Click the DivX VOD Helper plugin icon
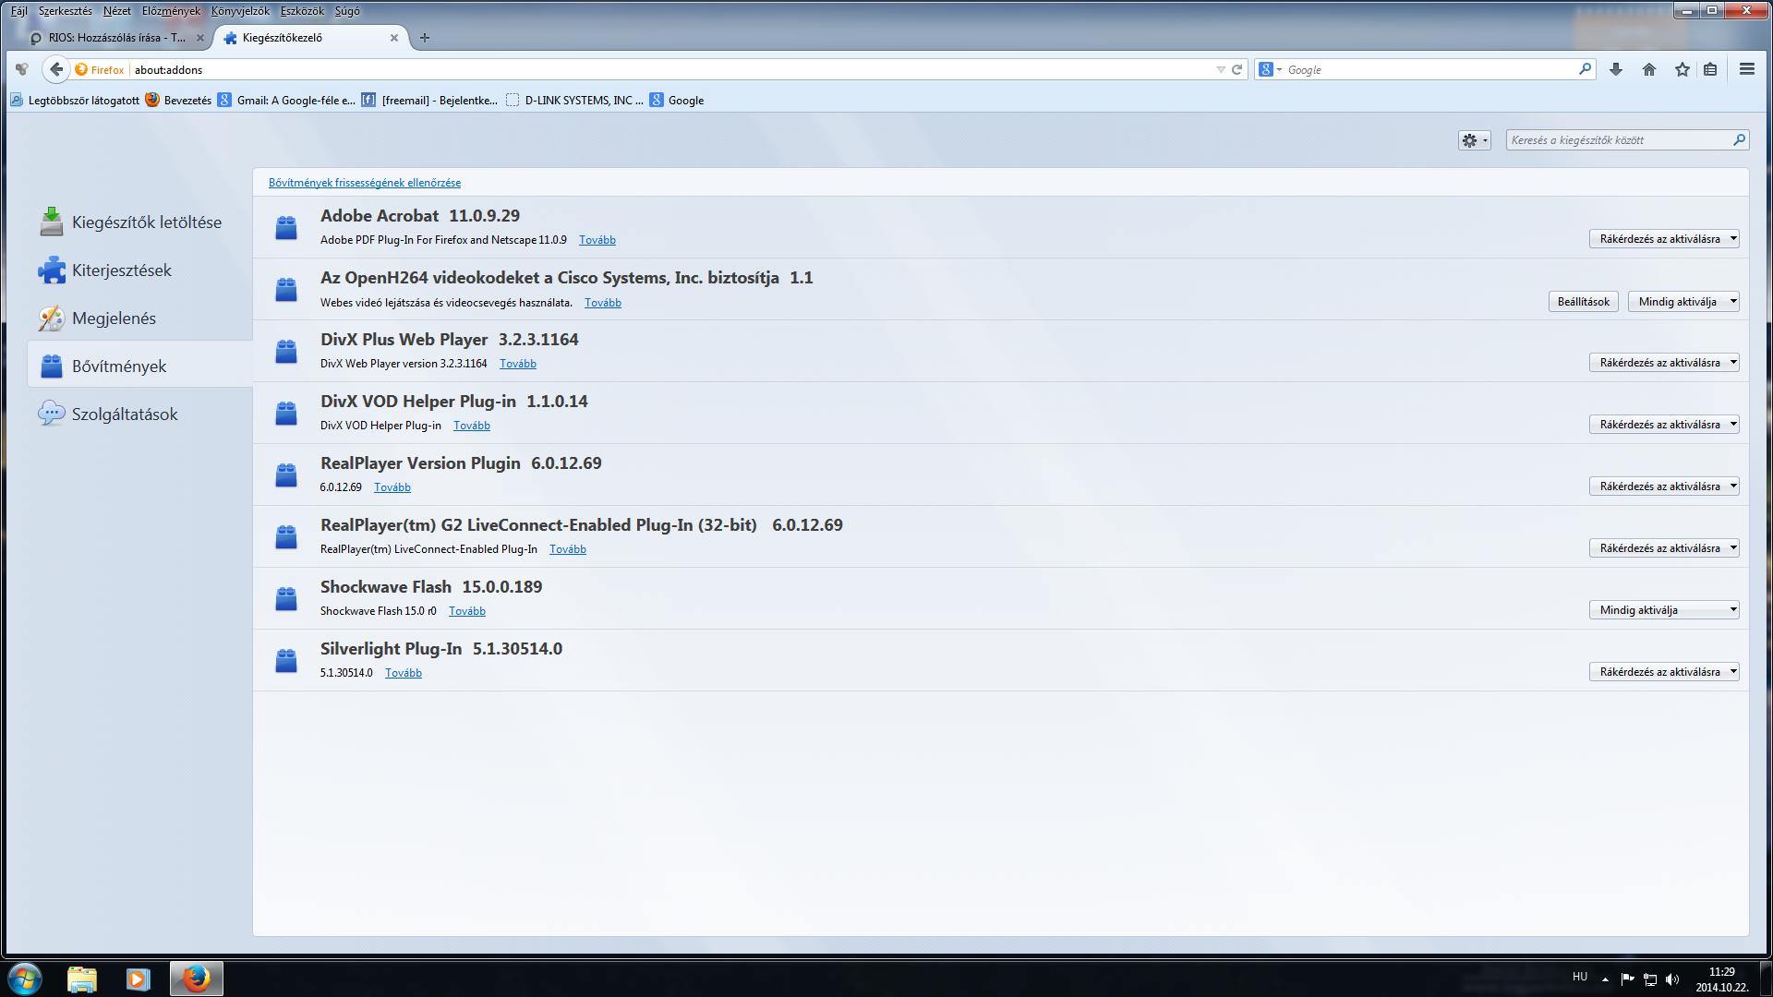The image size is (1773, 997). click(x=286, y=413)
